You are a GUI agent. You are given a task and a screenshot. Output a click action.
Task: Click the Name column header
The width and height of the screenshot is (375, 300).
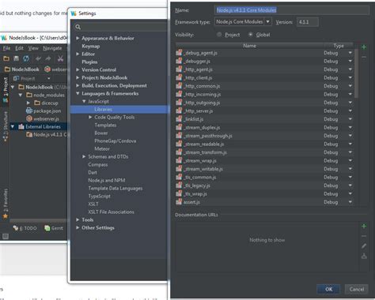(249, 46)
